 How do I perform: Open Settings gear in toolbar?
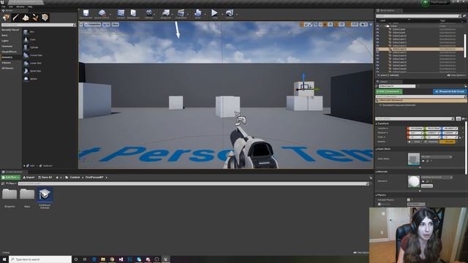(149, 14)
